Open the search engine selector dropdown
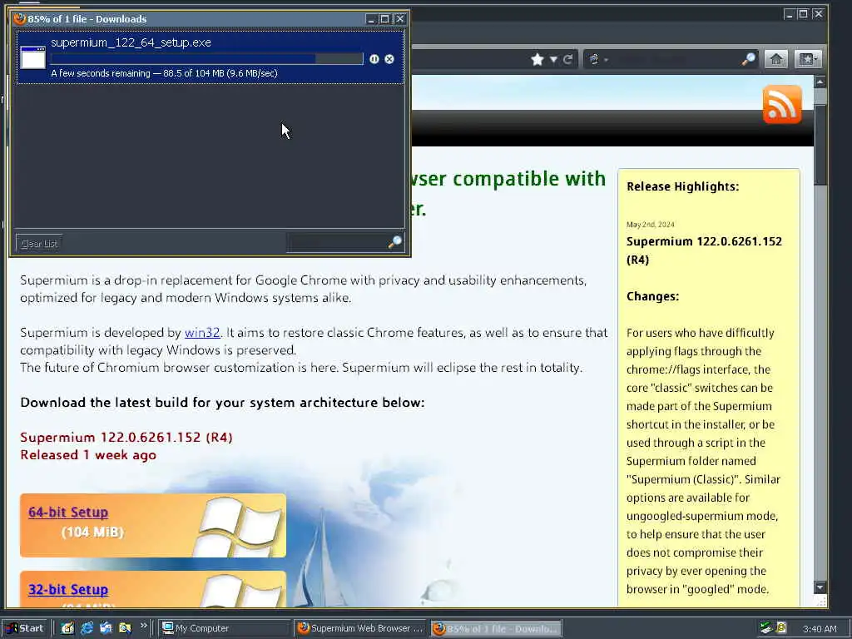Viewport: 852px width, 639px height. 597,59
